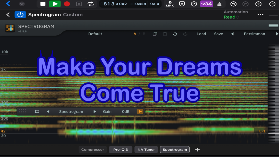
Task: Click the red Record button
Action: point(67,4)
